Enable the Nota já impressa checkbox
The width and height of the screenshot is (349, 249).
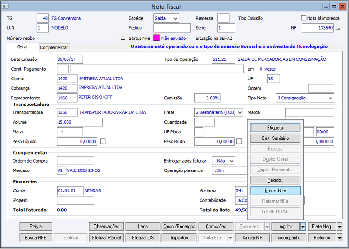click(303, 18)
